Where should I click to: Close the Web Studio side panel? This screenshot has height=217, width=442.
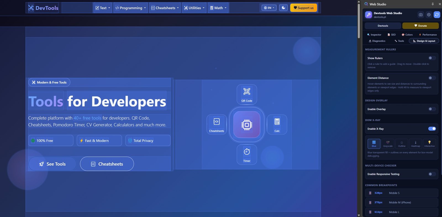[x=440, y=4]
